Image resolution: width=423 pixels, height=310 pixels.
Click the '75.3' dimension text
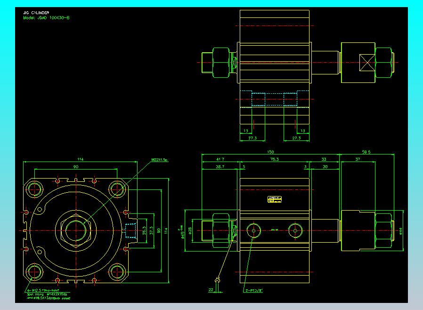[274, 159]
